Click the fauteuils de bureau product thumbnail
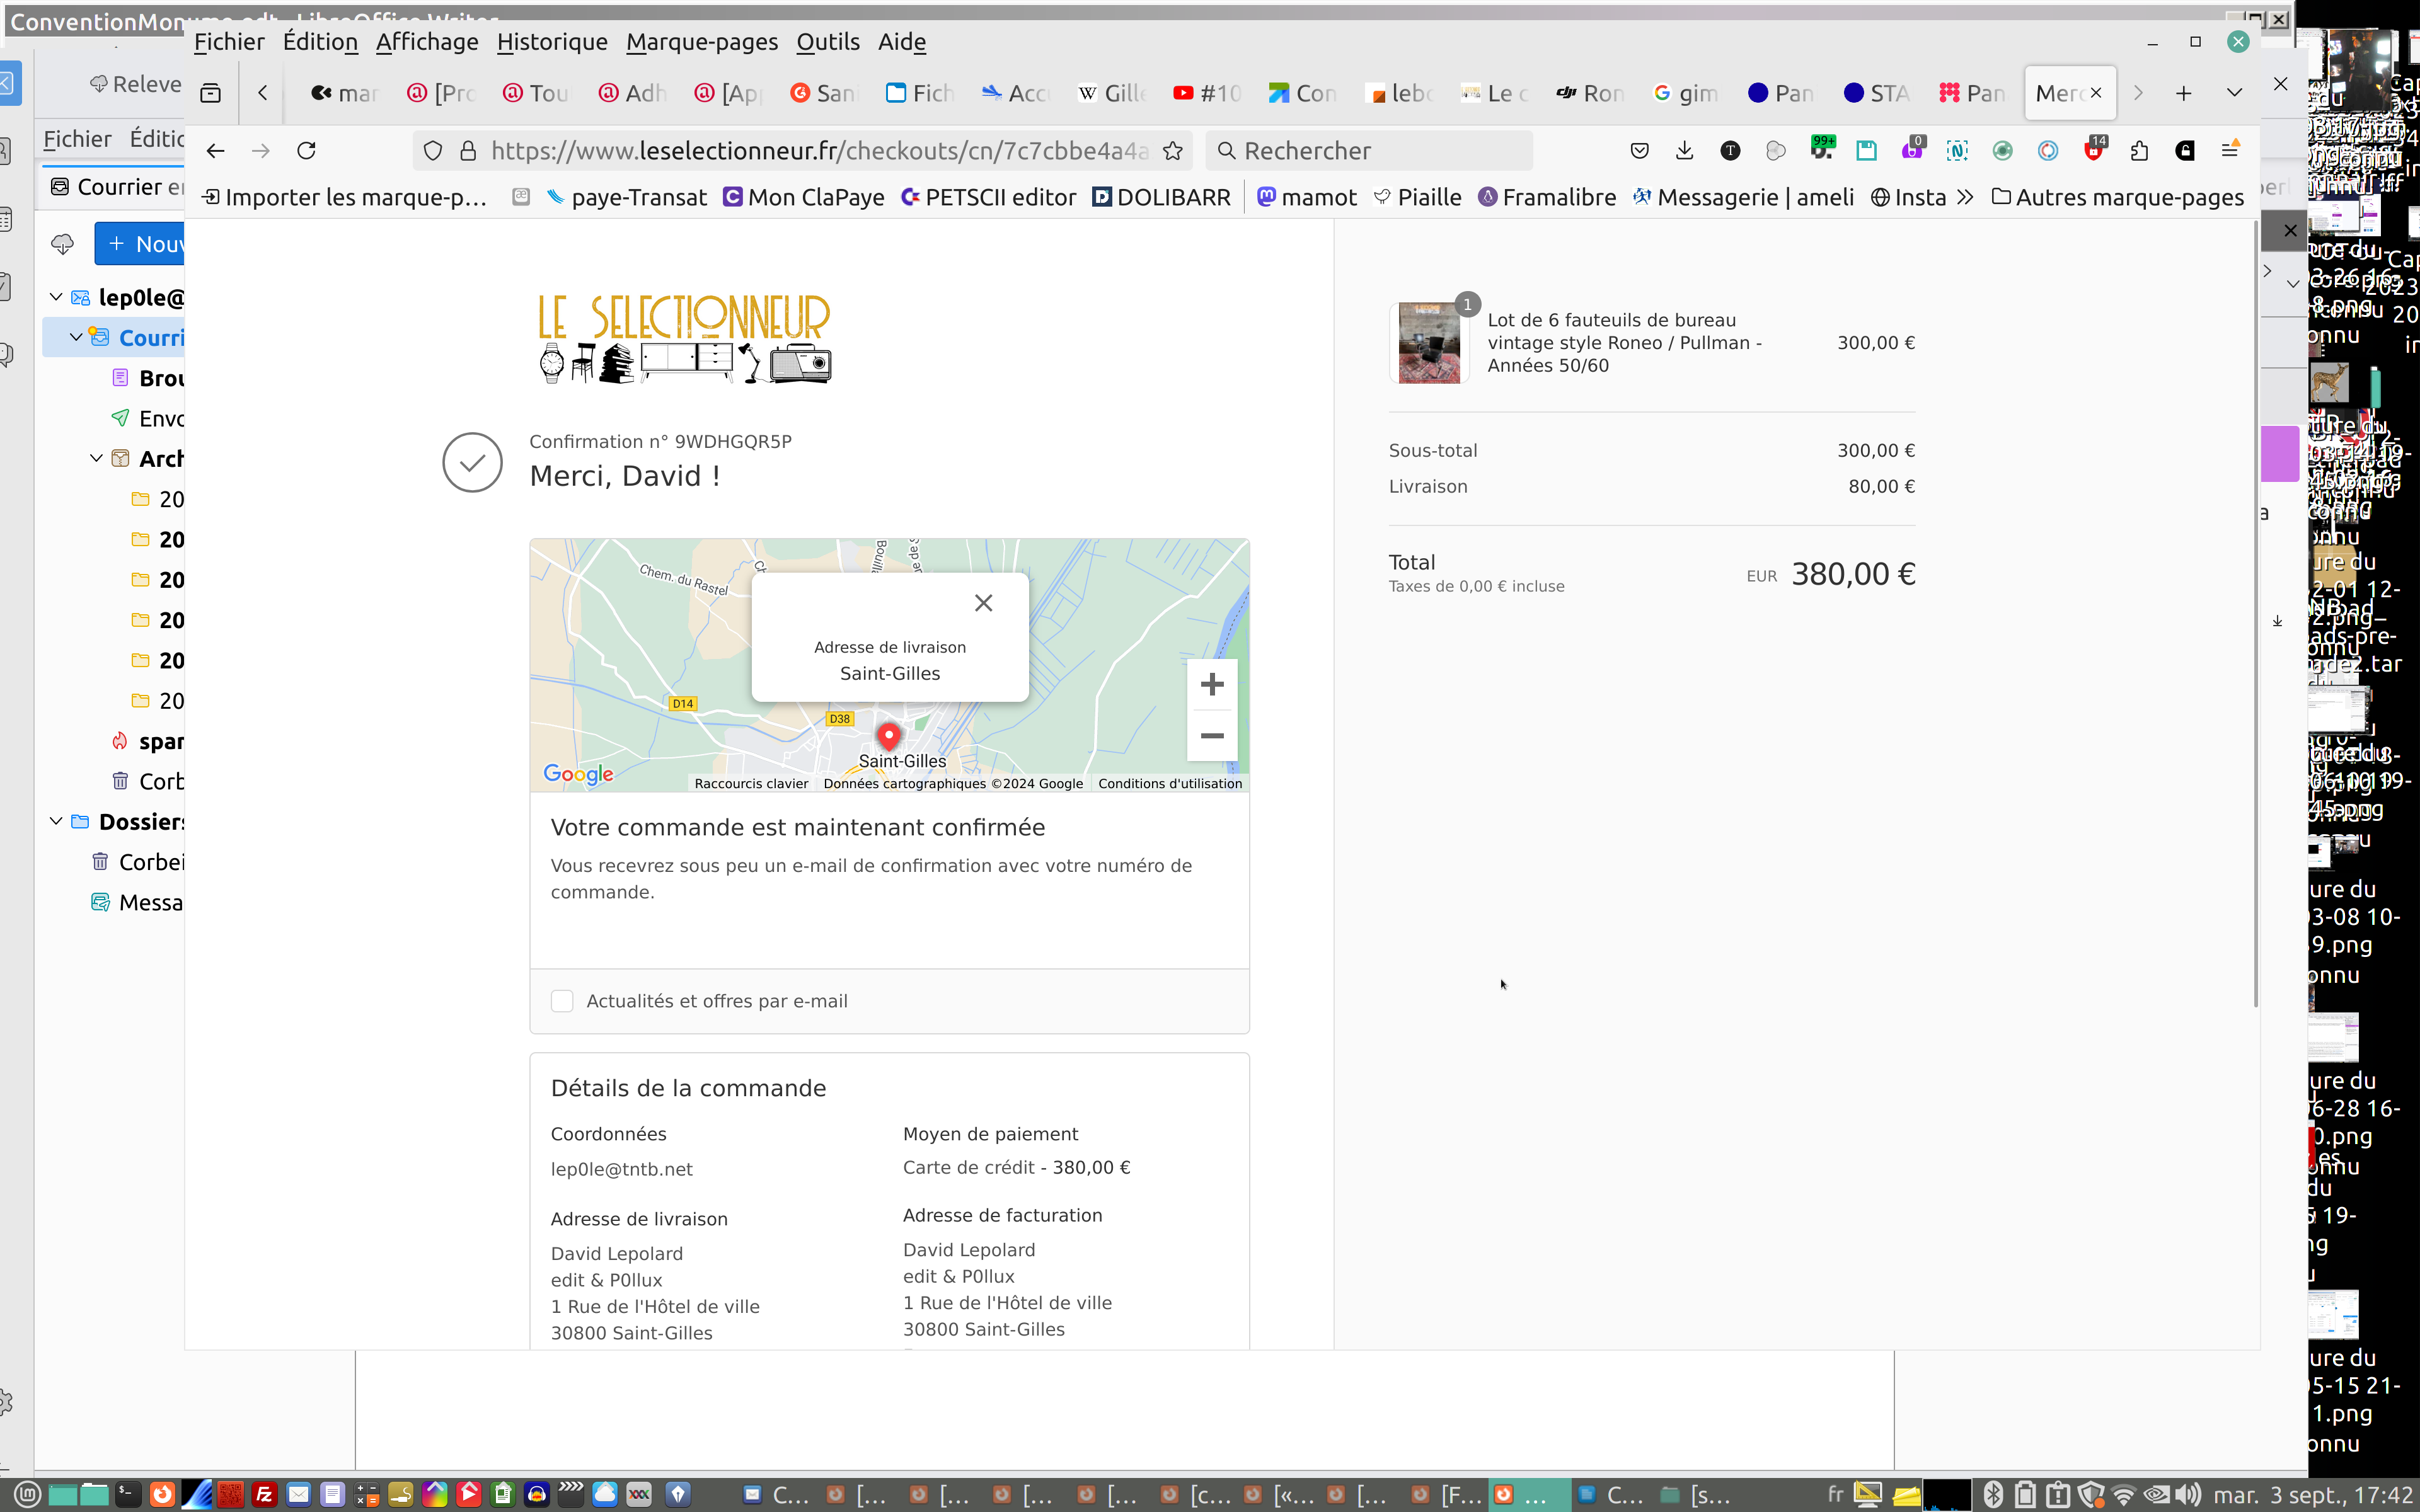The height and width of the screenshot is (1512, 2420). (x=1428, y=343)
